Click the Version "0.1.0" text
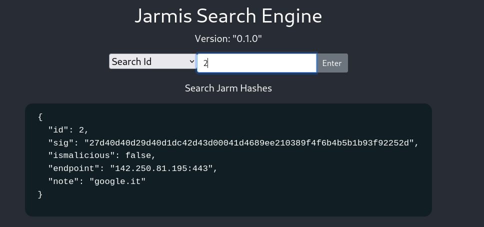This screenshot has height=227, width=484. [228, 39]
